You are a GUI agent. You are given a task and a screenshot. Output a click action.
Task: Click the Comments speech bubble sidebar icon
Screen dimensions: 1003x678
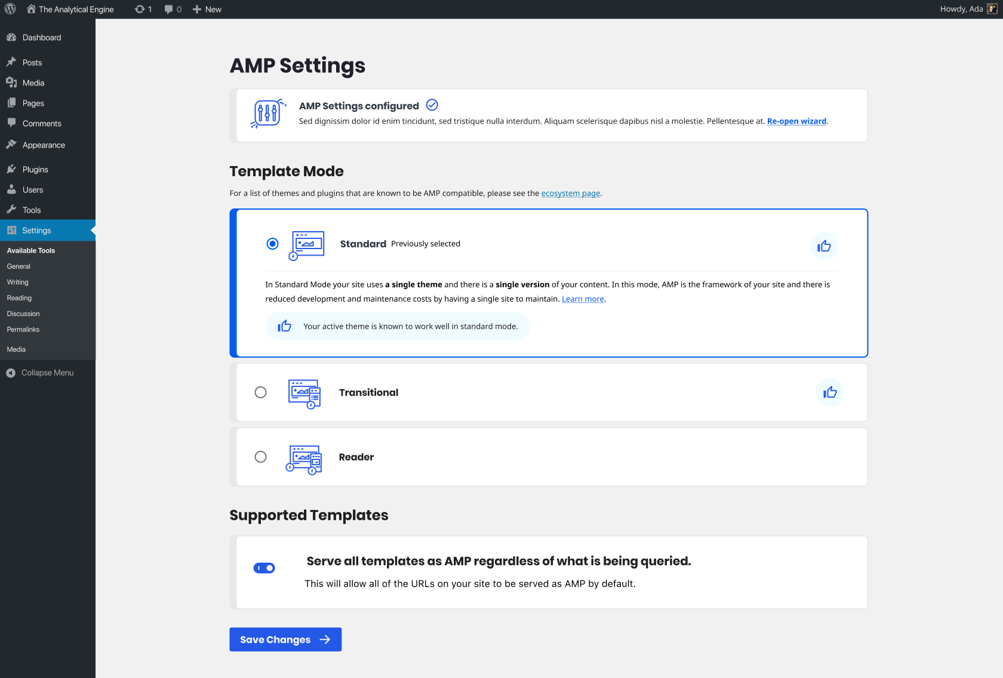pos(11,123)
